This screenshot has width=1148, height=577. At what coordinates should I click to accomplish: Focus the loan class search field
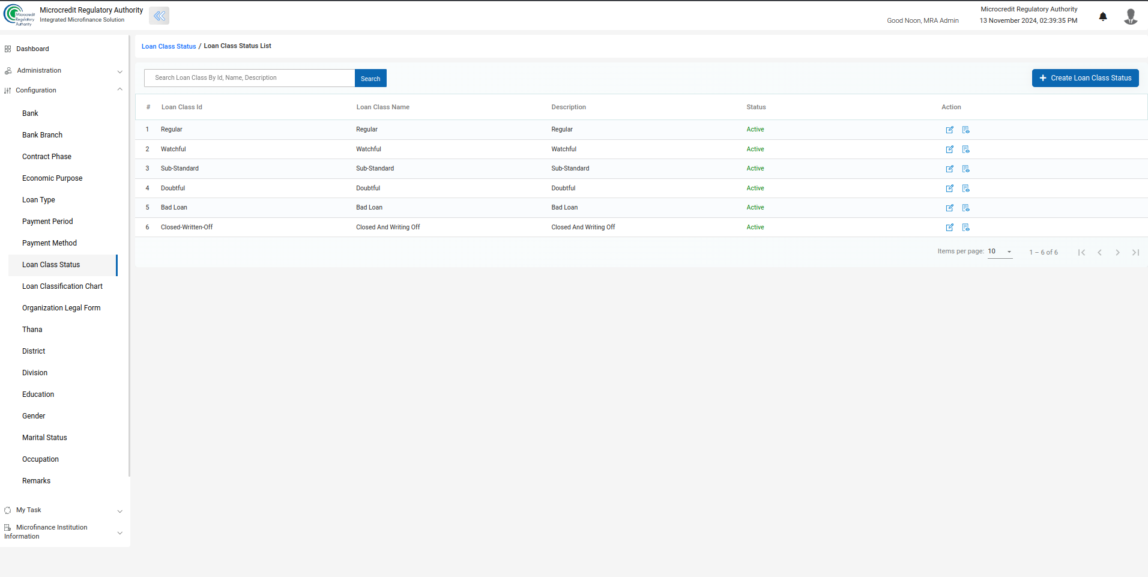pyautogui.click(x=249, y=78)
